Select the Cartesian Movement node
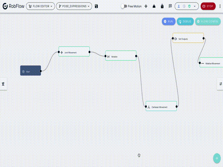 [x=161, y=106]
